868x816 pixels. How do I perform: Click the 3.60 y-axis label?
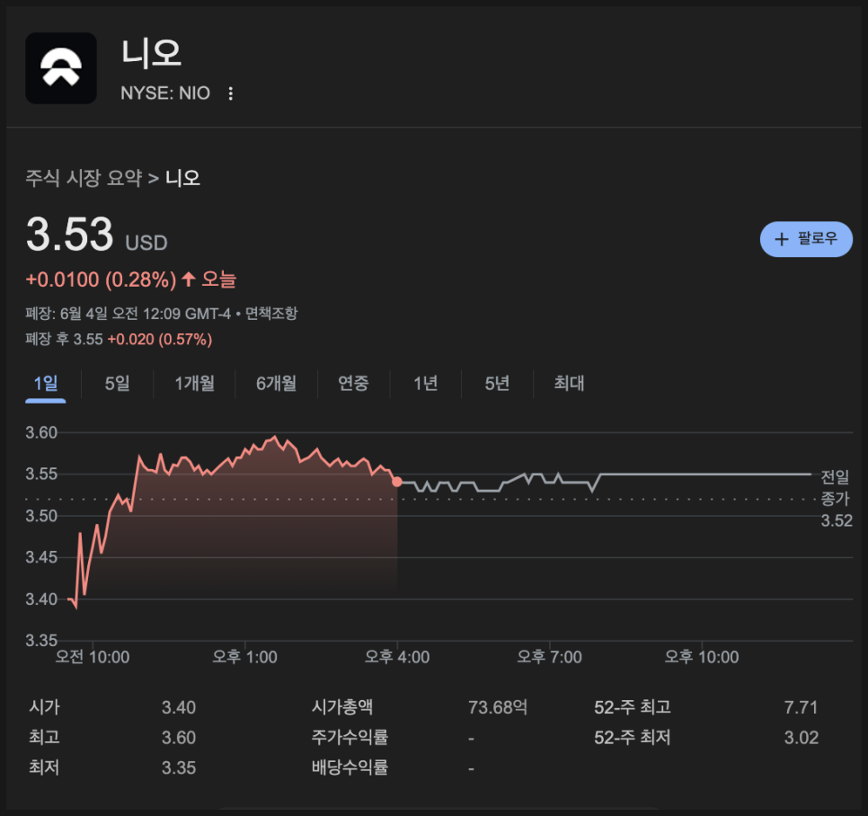point(41,433)
